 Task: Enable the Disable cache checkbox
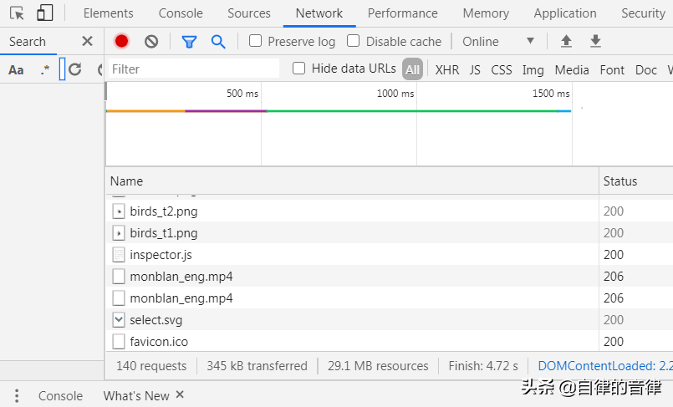tap(354, 41)
